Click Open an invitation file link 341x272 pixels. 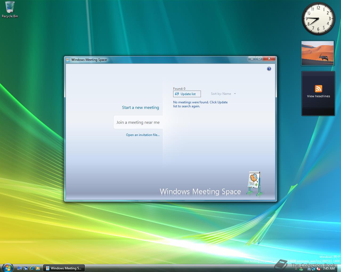point(143,135)
